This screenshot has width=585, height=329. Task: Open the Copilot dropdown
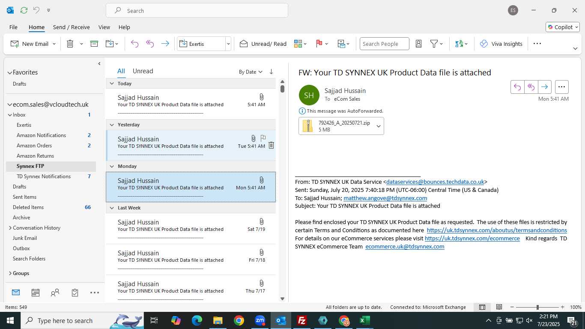click(563, 27)
